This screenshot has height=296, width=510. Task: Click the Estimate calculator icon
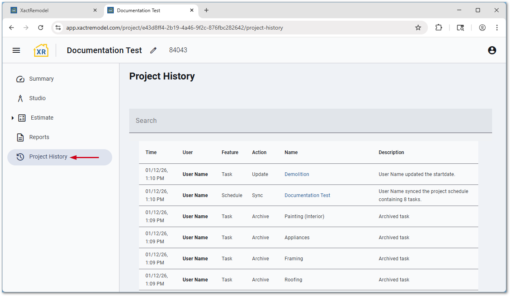(22, 118)
